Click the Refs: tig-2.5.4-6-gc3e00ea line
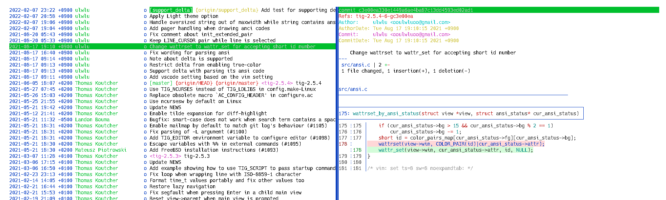 tap(376, 16)
